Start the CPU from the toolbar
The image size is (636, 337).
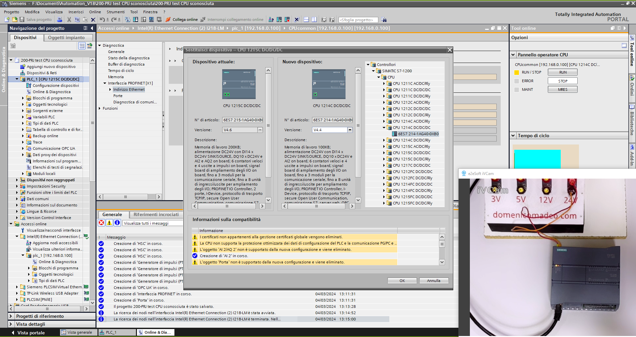coord(279,20)
